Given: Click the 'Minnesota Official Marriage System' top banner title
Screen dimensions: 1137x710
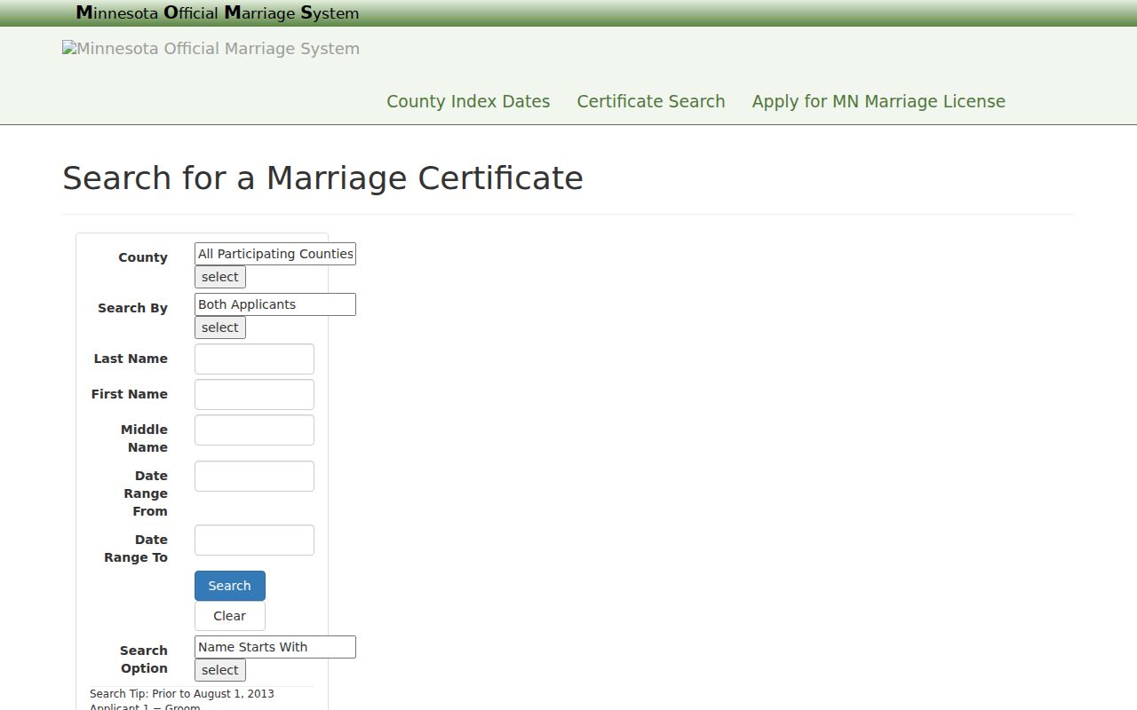Looking at the screenshot, I should 218,13.
